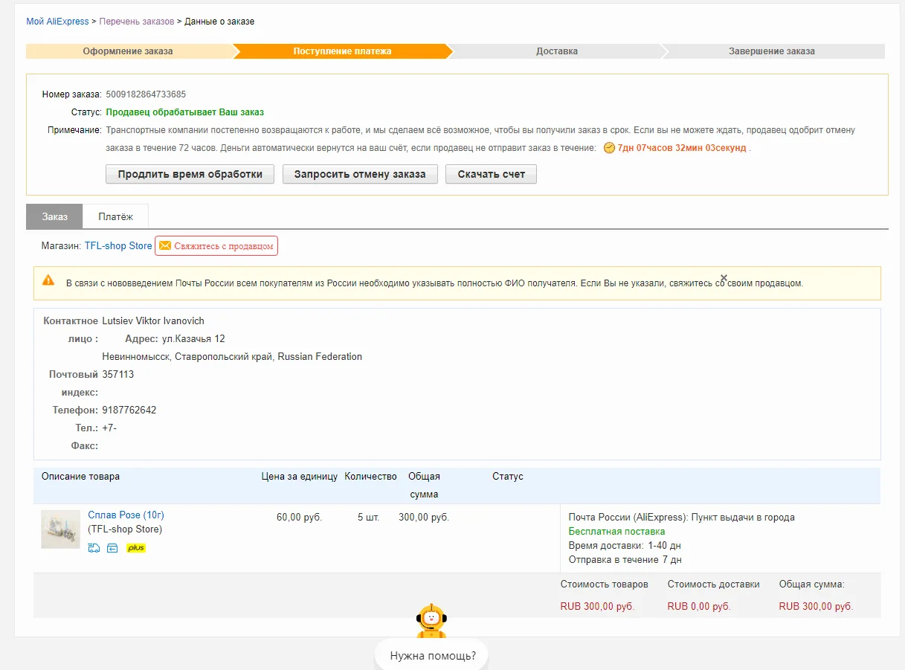
Task: Open TFL-shop Store shop link
Action: pyautogui.click(x=118, y=245)
